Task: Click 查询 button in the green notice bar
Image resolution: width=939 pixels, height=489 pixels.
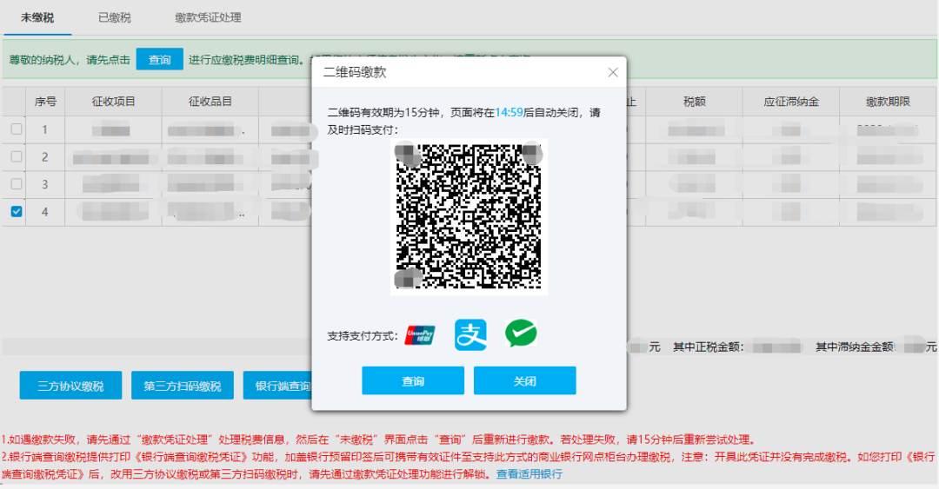Action: pyautogui.click(x=159, y=59)
